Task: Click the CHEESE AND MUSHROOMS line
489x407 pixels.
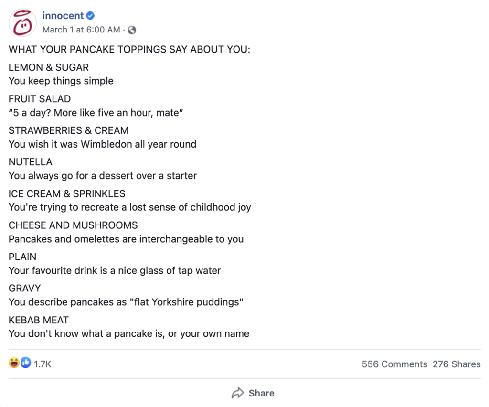Action: [73, 225]
